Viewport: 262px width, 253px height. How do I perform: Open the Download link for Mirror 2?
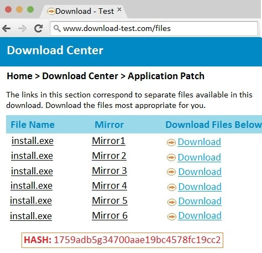(200, 157)
